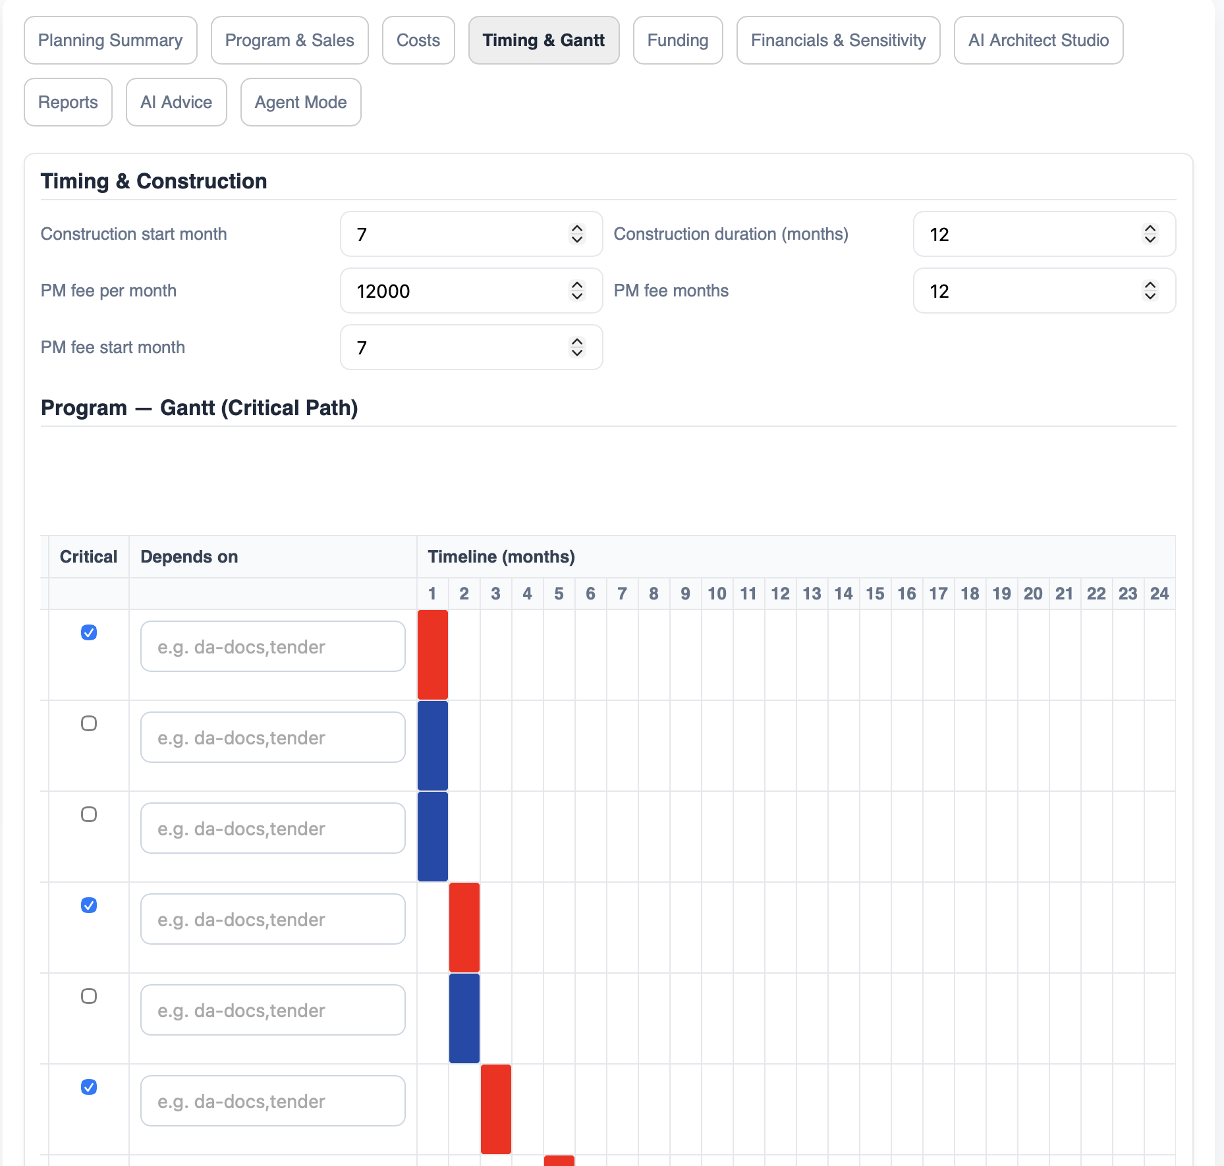This screenshot has width=1224, height=1166.
Task: Click the PM fee per month stepper arrows
Action: tap(577, 291)
